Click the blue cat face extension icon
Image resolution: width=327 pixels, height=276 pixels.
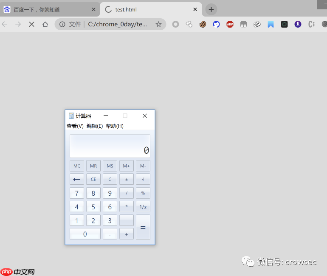[x=216, y=24]
